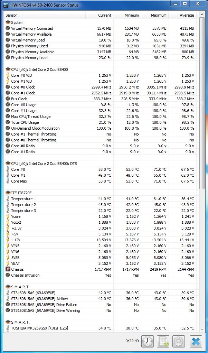The width and height of the screenshot is (208, 353).
Task: Select the +3.3V row
Action: tap(100, 228)
